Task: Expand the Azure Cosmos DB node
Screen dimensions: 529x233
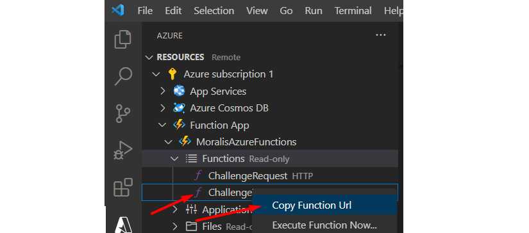Action: pyautogui.click(x=163, y=108)
